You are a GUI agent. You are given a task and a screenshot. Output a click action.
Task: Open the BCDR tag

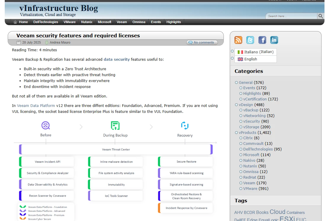[249, 212]
